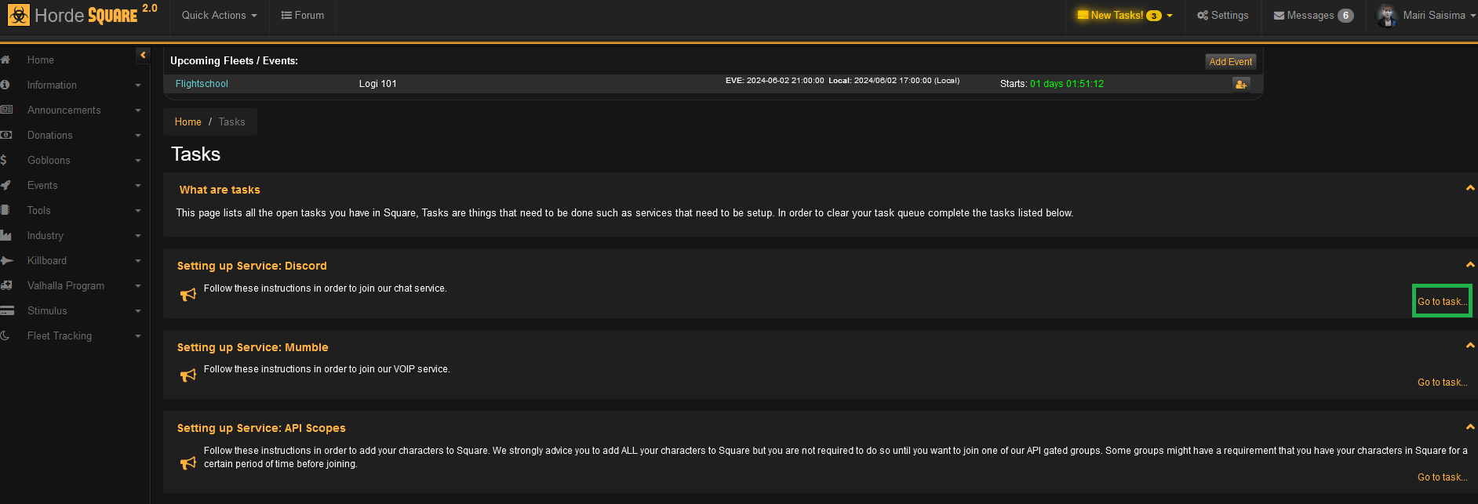The image size is (1478, 504).
Task: Click the join fleet icon on the Flightschool row
Action: coord(1241,84)
